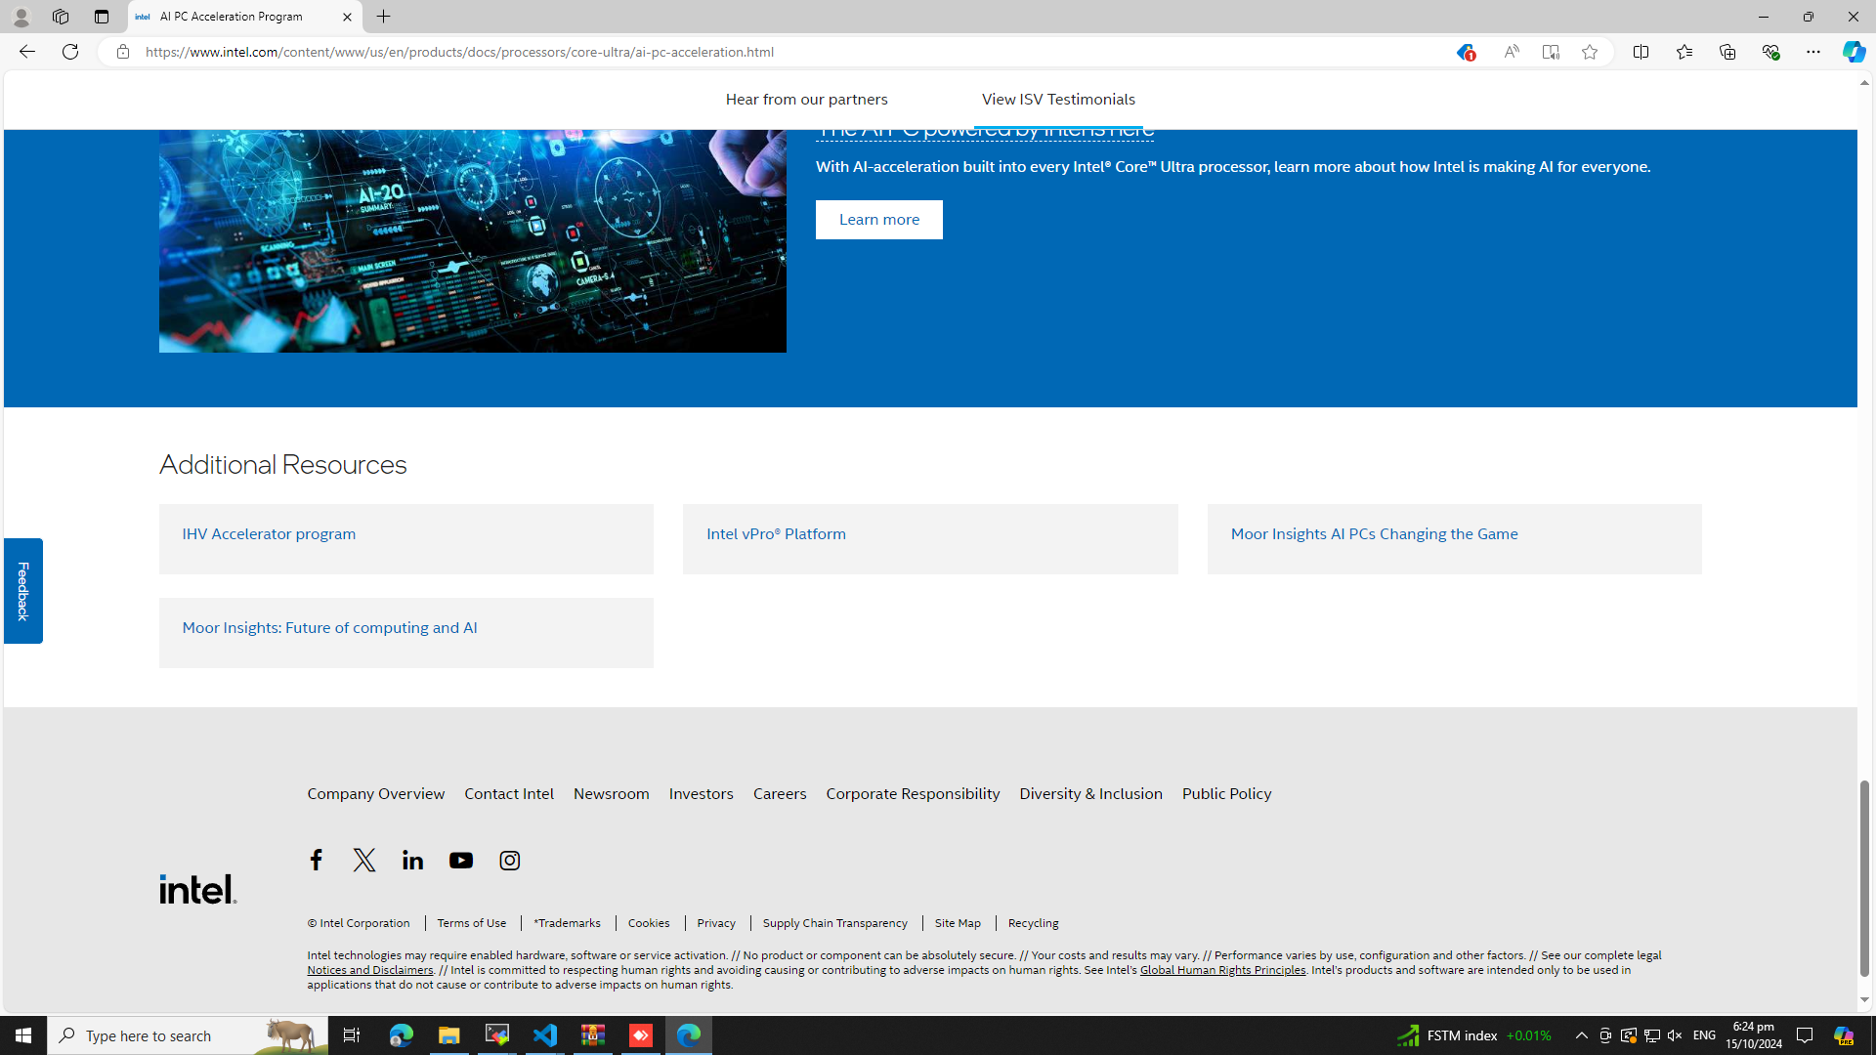The image size is (1876, 1055).
Task: Click the Learn more button
Action: pos(879,220)
